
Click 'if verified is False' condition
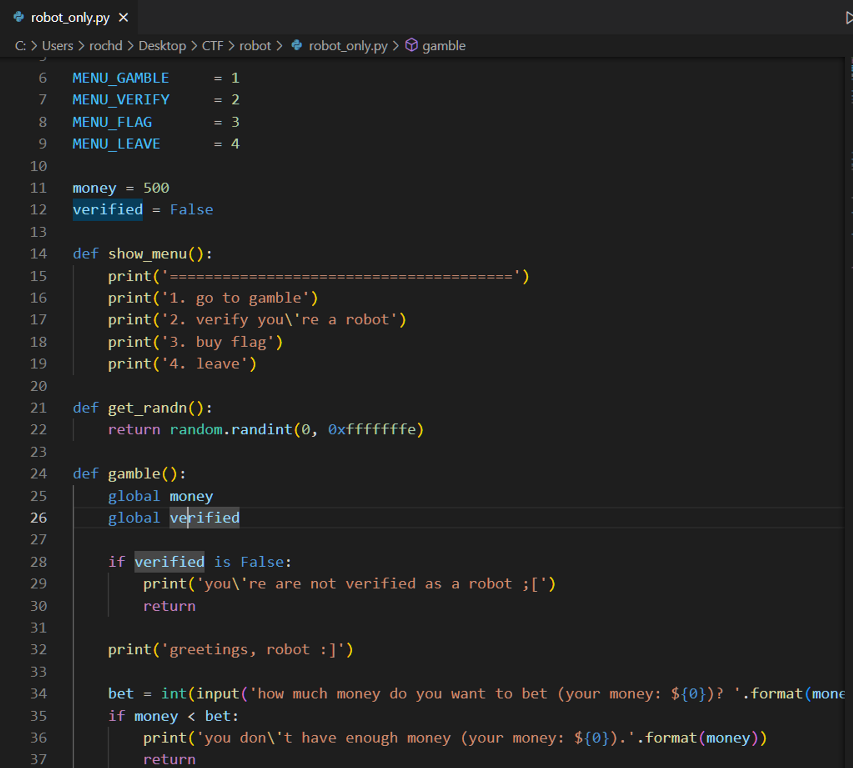[200, 562]
